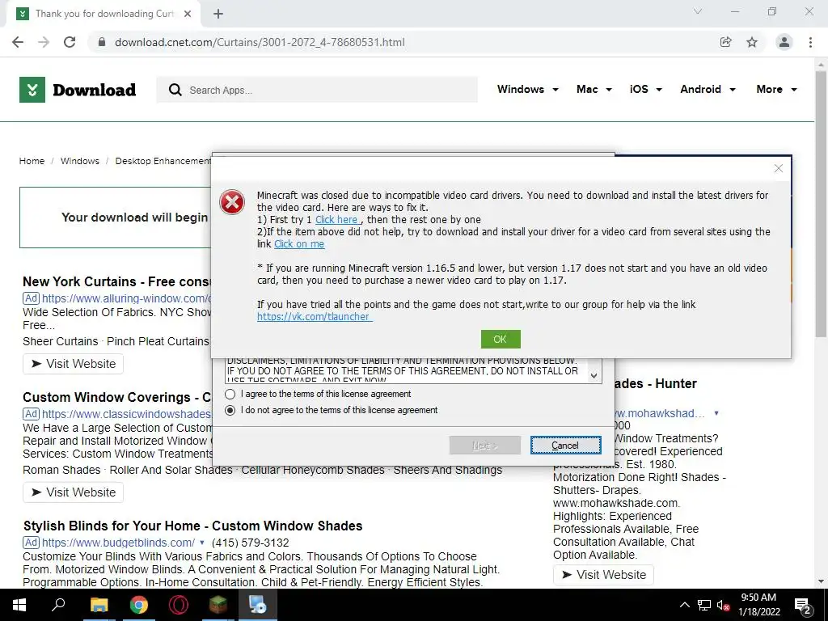
Task: Open the Chrome profile avatar
Action: tap(784, 42)
